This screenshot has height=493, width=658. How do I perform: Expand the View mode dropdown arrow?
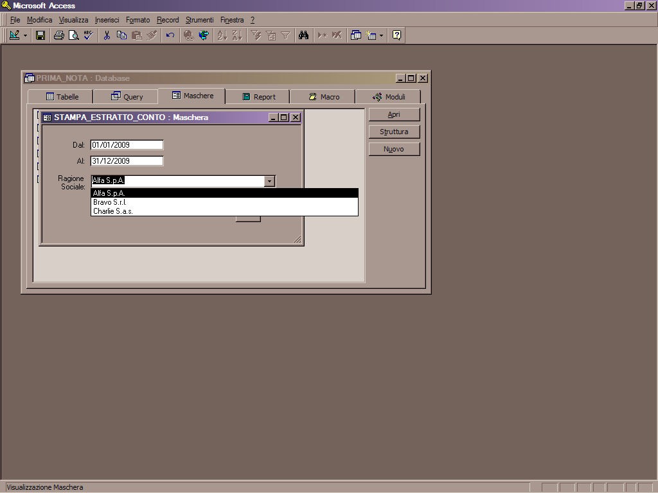[x=26, y=35]
